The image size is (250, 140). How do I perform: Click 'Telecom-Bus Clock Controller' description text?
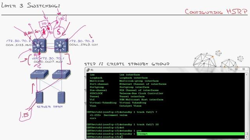(141, 93)
